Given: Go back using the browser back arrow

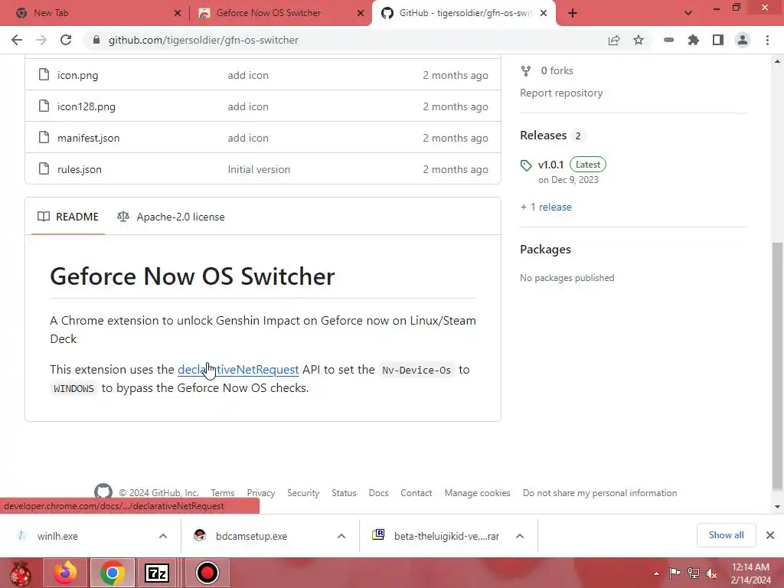Looking at the screenshot, I should pos(17,40).
